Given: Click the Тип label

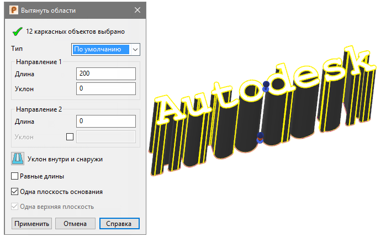Looking at the screenshot, I should [x=17, y=49].
